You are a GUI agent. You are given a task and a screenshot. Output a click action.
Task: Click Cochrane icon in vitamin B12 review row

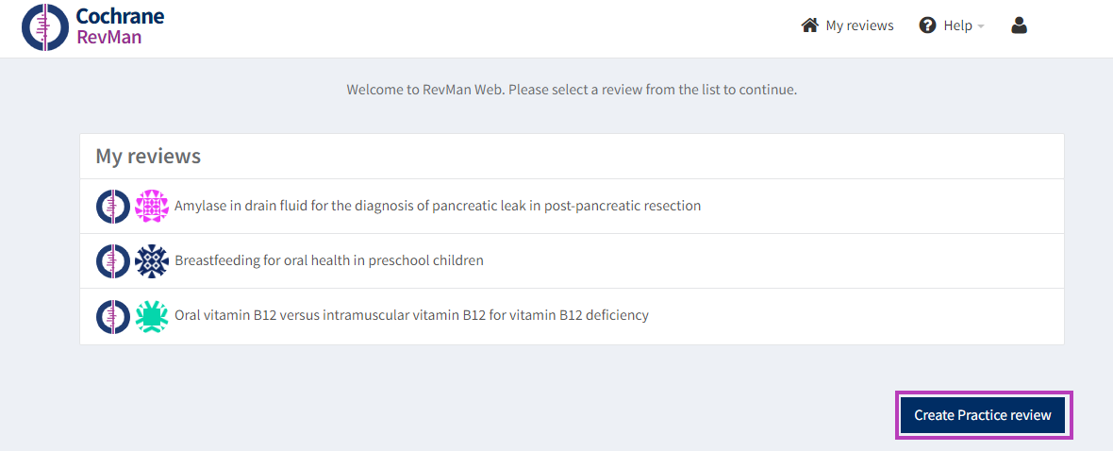[x=113, y=315]
